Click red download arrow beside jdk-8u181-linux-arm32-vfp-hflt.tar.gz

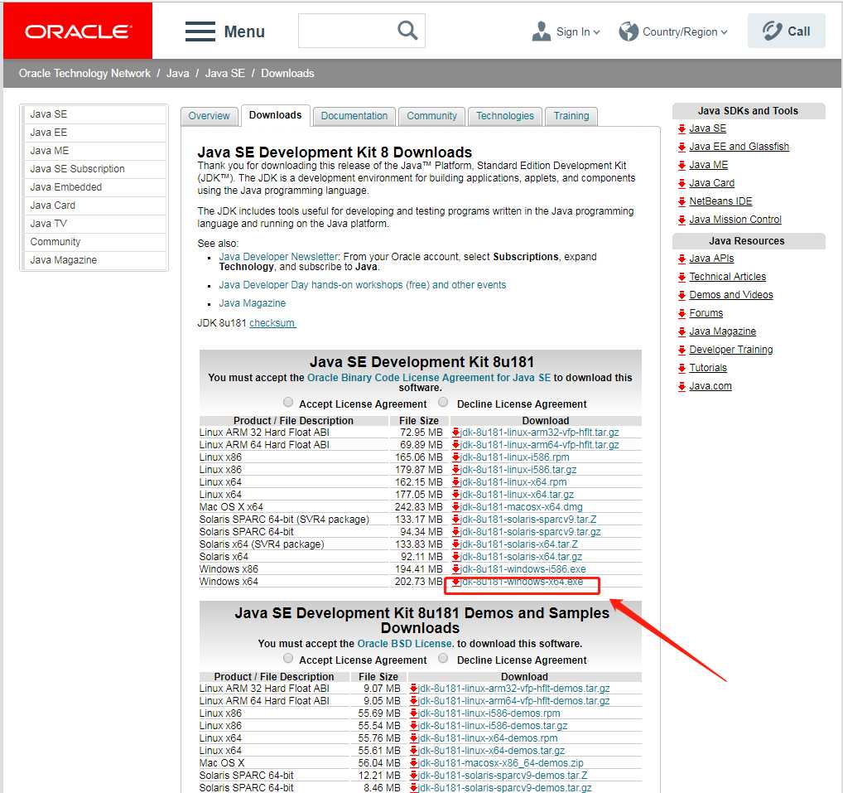pyautogui.click(x=455, y=432)
